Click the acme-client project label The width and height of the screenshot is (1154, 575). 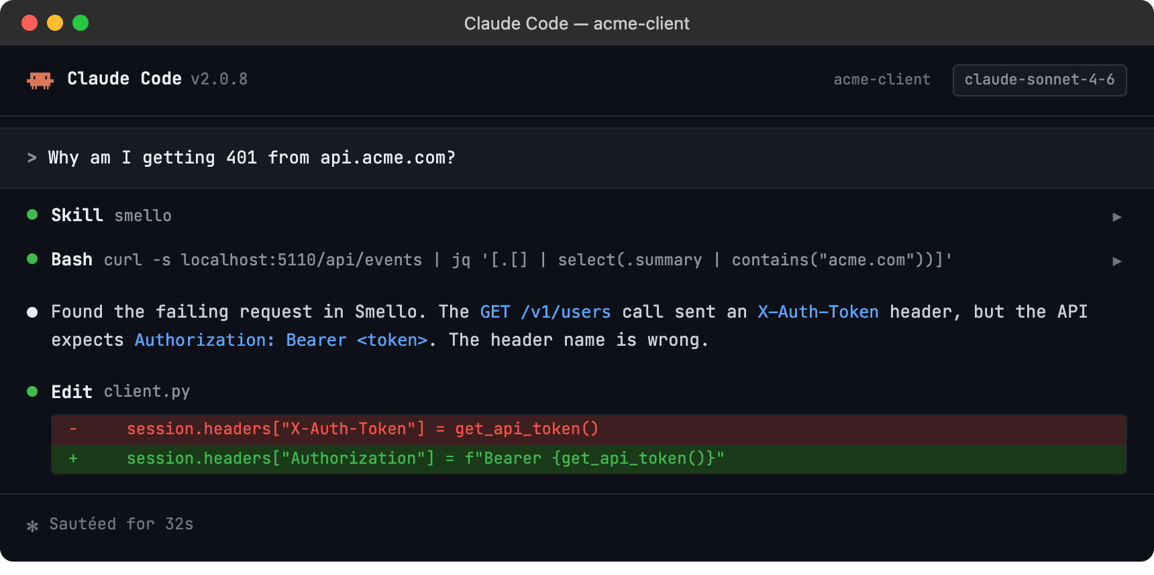(882, 80)
